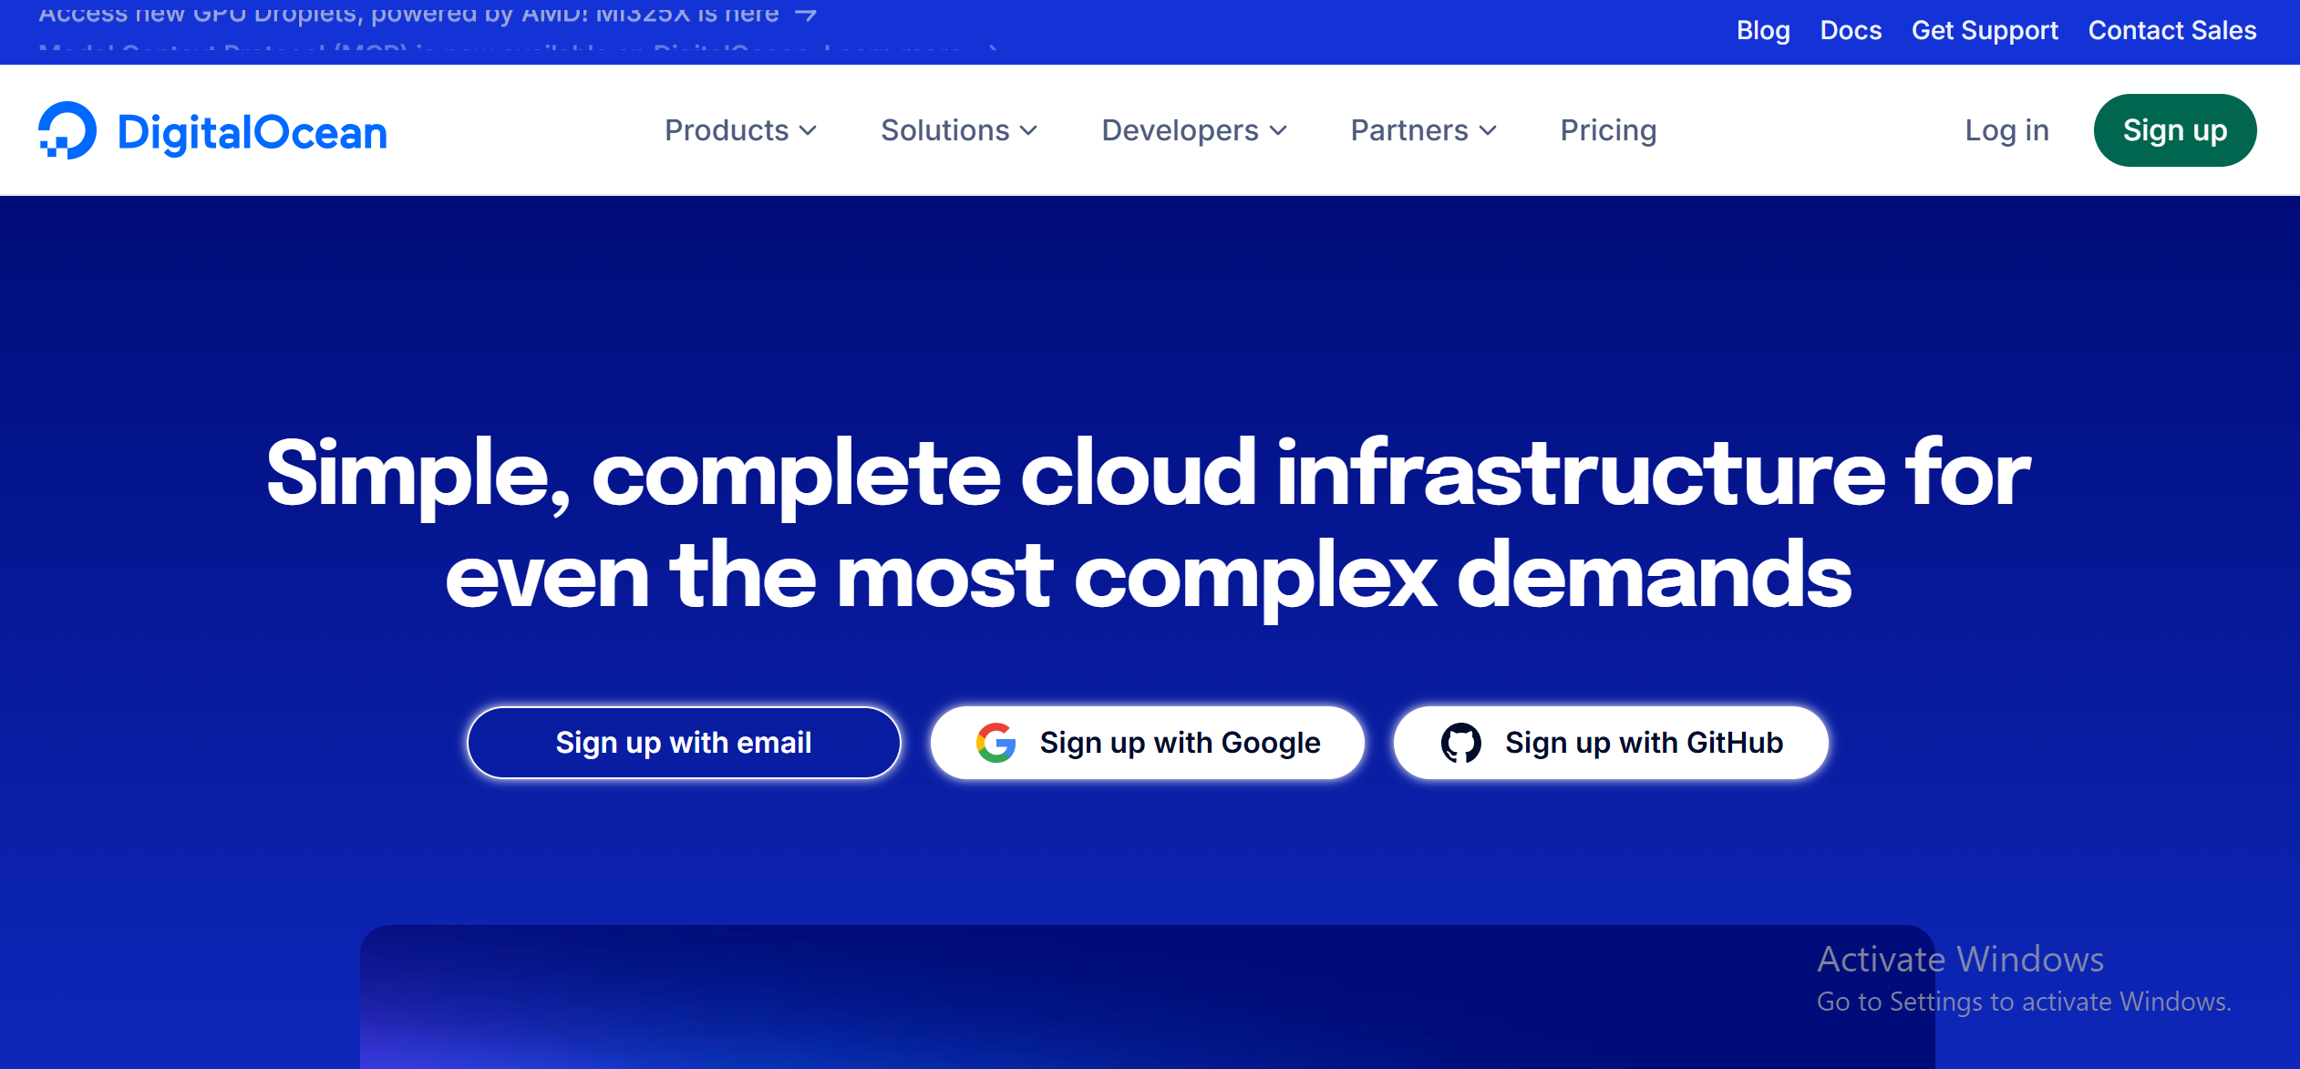Expand the Partners dropdown chevron
Viewport: 2300px width, 1069px height.
click(1488, 131)
